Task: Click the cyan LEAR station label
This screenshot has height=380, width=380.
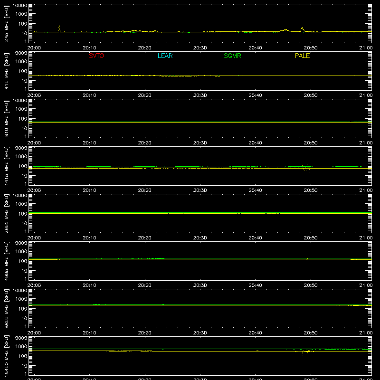Action: [x=165, y=56]
